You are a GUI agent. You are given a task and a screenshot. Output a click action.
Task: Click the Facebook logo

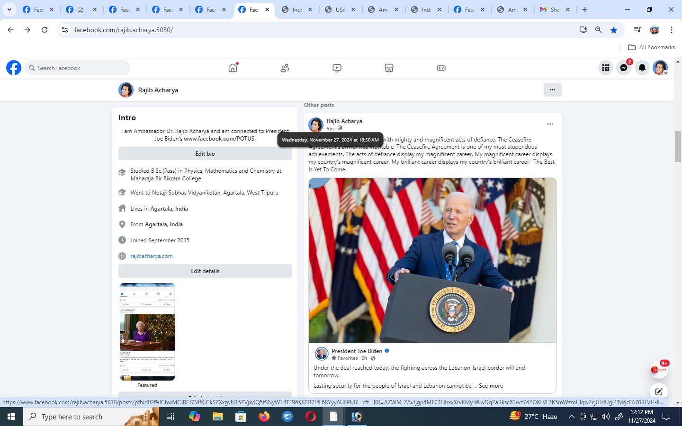point(14,68)
